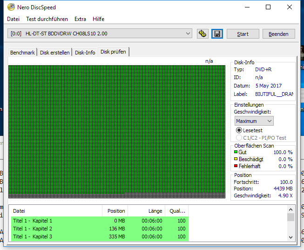The height and width of the screenshot is (250, 304).
Task: Click the Position column header
Action: (x=115, y=211)
